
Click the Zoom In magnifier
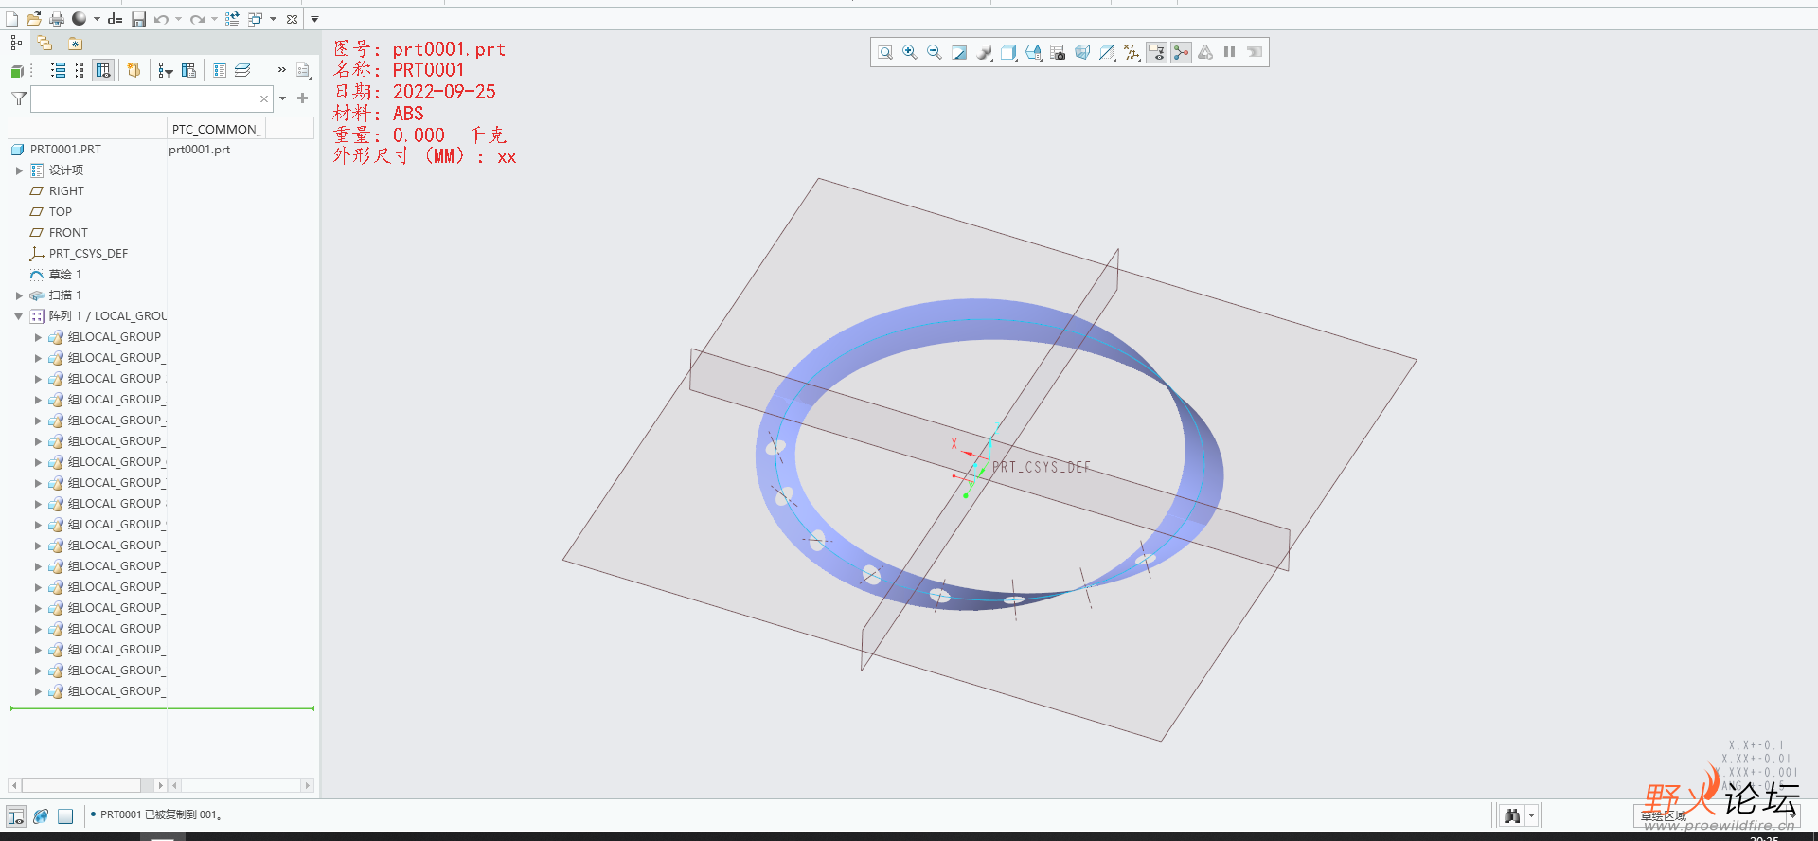click(910, 52)
